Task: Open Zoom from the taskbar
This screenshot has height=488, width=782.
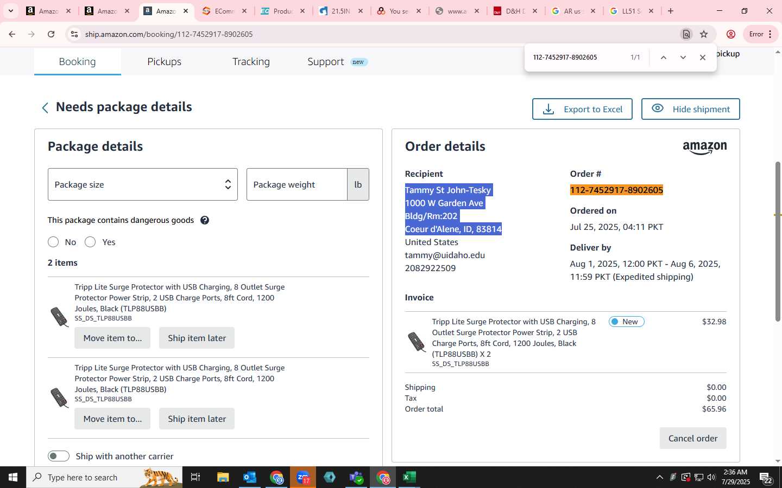Action: click(303, 477)
